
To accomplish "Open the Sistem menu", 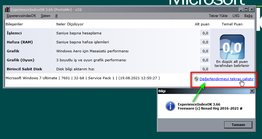I will coord(45,16).
